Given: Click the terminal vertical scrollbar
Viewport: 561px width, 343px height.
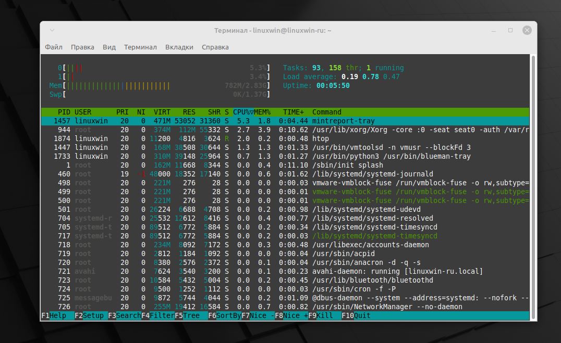Looking at the screenshot, I should coord(533,187).
